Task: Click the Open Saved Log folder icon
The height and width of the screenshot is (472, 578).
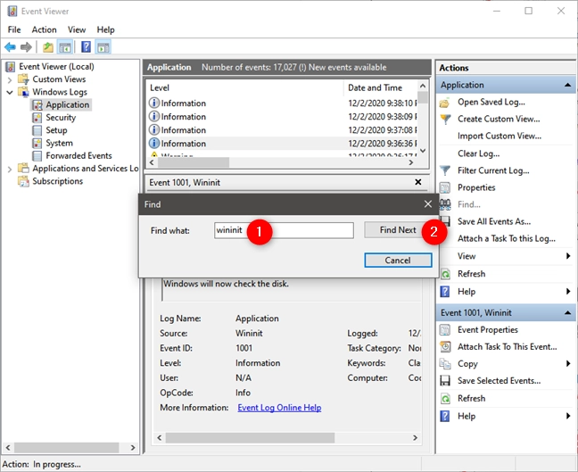Action: (445, 102)
